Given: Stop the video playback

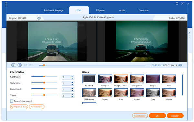Looking at the screenshot, I should (x=20, y=65).
